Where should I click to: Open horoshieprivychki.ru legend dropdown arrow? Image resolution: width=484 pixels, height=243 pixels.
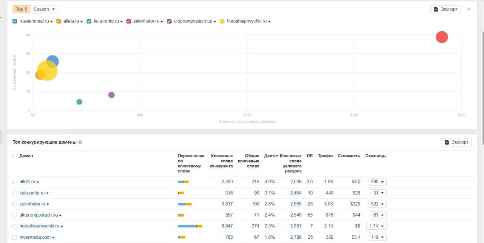coord(269,22)
